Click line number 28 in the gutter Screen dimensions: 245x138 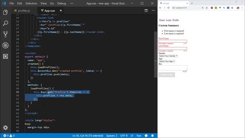click(x=17, y=67)
